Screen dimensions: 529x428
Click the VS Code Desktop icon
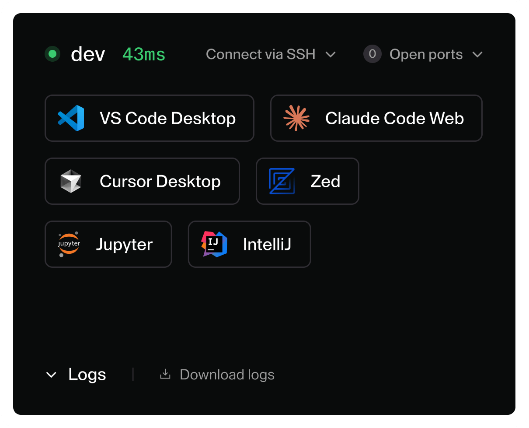(71, 118)
